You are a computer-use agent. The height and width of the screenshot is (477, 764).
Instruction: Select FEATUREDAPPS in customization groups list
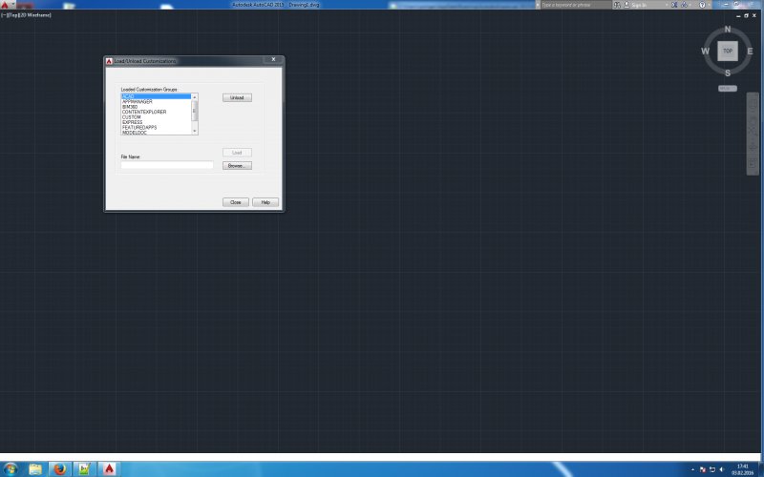click(x=156, y=128)
